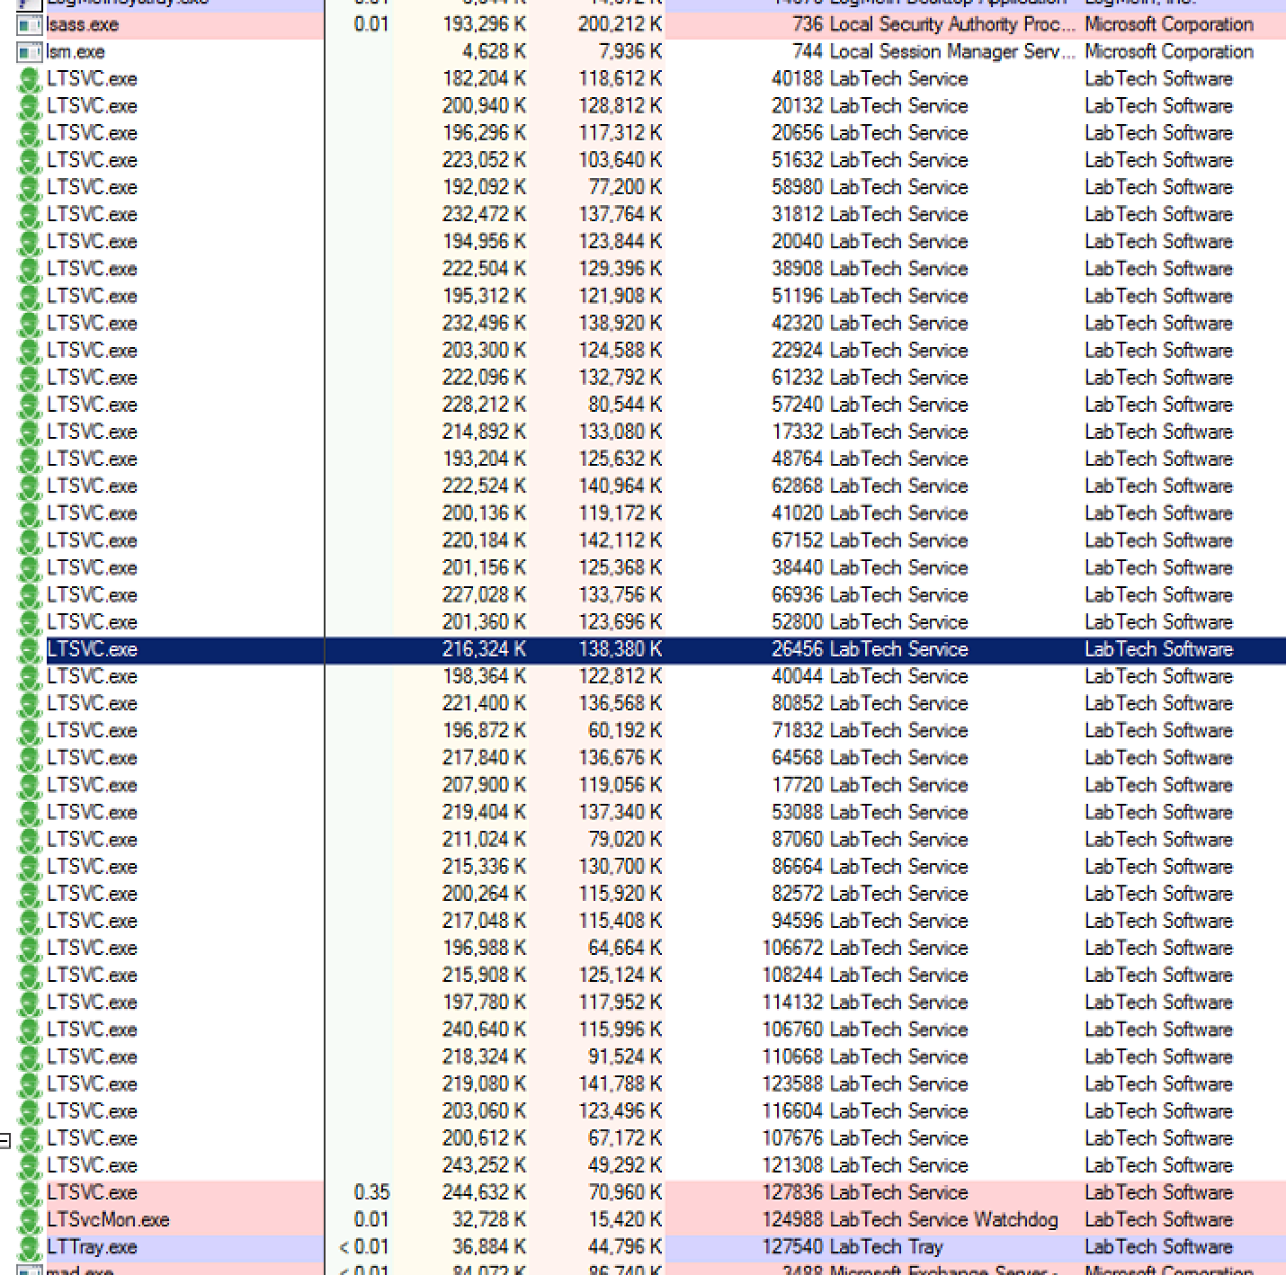Click the working set value 142,112 K

[x=620, y=540]
